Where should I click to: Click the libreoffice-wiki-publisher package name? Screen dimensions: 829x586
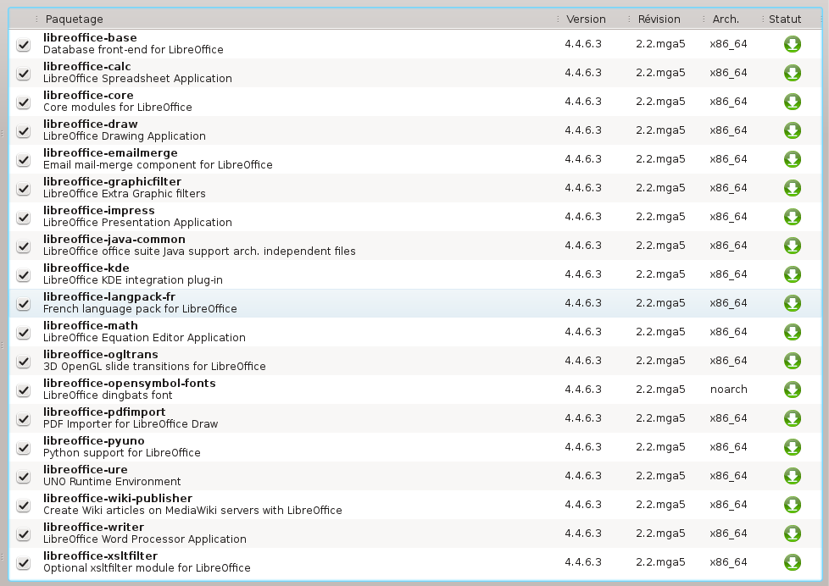tap(117, 498)
